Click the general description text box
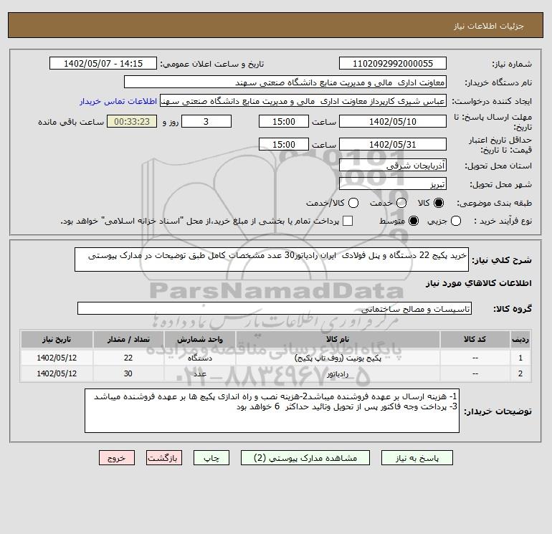The height and width of the screenshot is (534, 552). pos(272,259)
